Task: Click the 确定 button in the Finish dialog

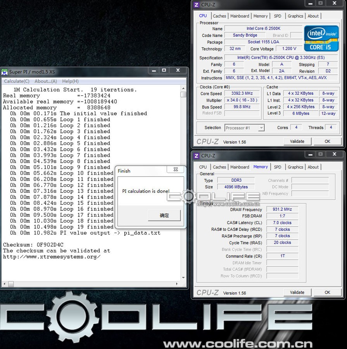Action: pos(164,216)
